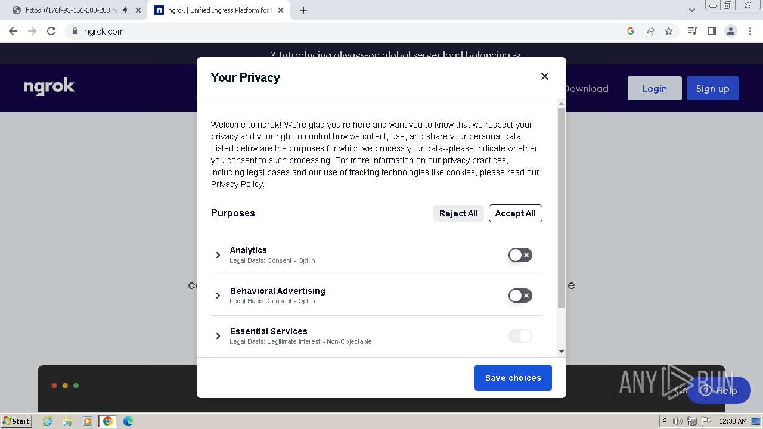The width and height of the screenshot is (763, 429).
Task: Reload the ngrok page
Action: (x=51, y=31)
